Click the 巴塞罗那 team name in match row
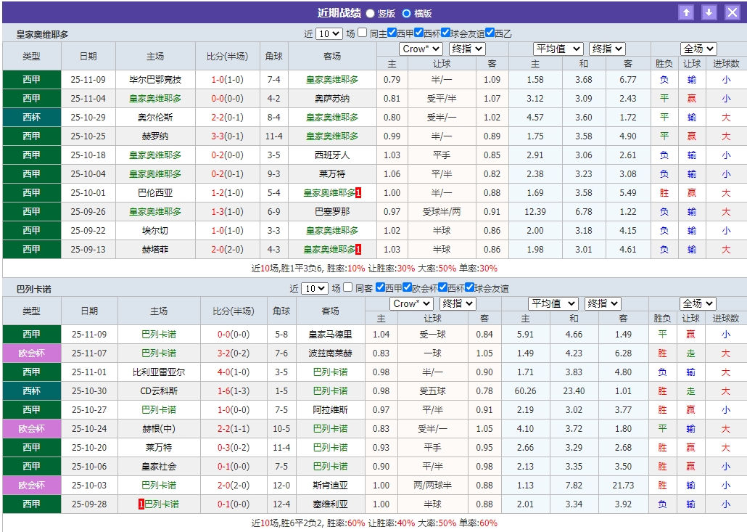Screen dimensions: 747x532 tap(332, 211)
